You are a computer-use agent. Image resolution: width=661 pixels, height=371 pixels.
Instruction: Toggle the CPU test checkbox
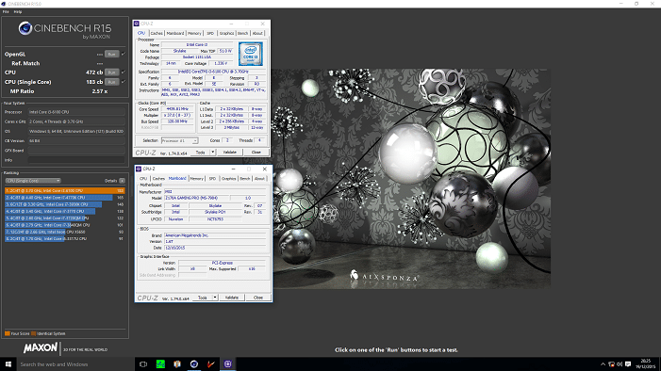[124, 72]
